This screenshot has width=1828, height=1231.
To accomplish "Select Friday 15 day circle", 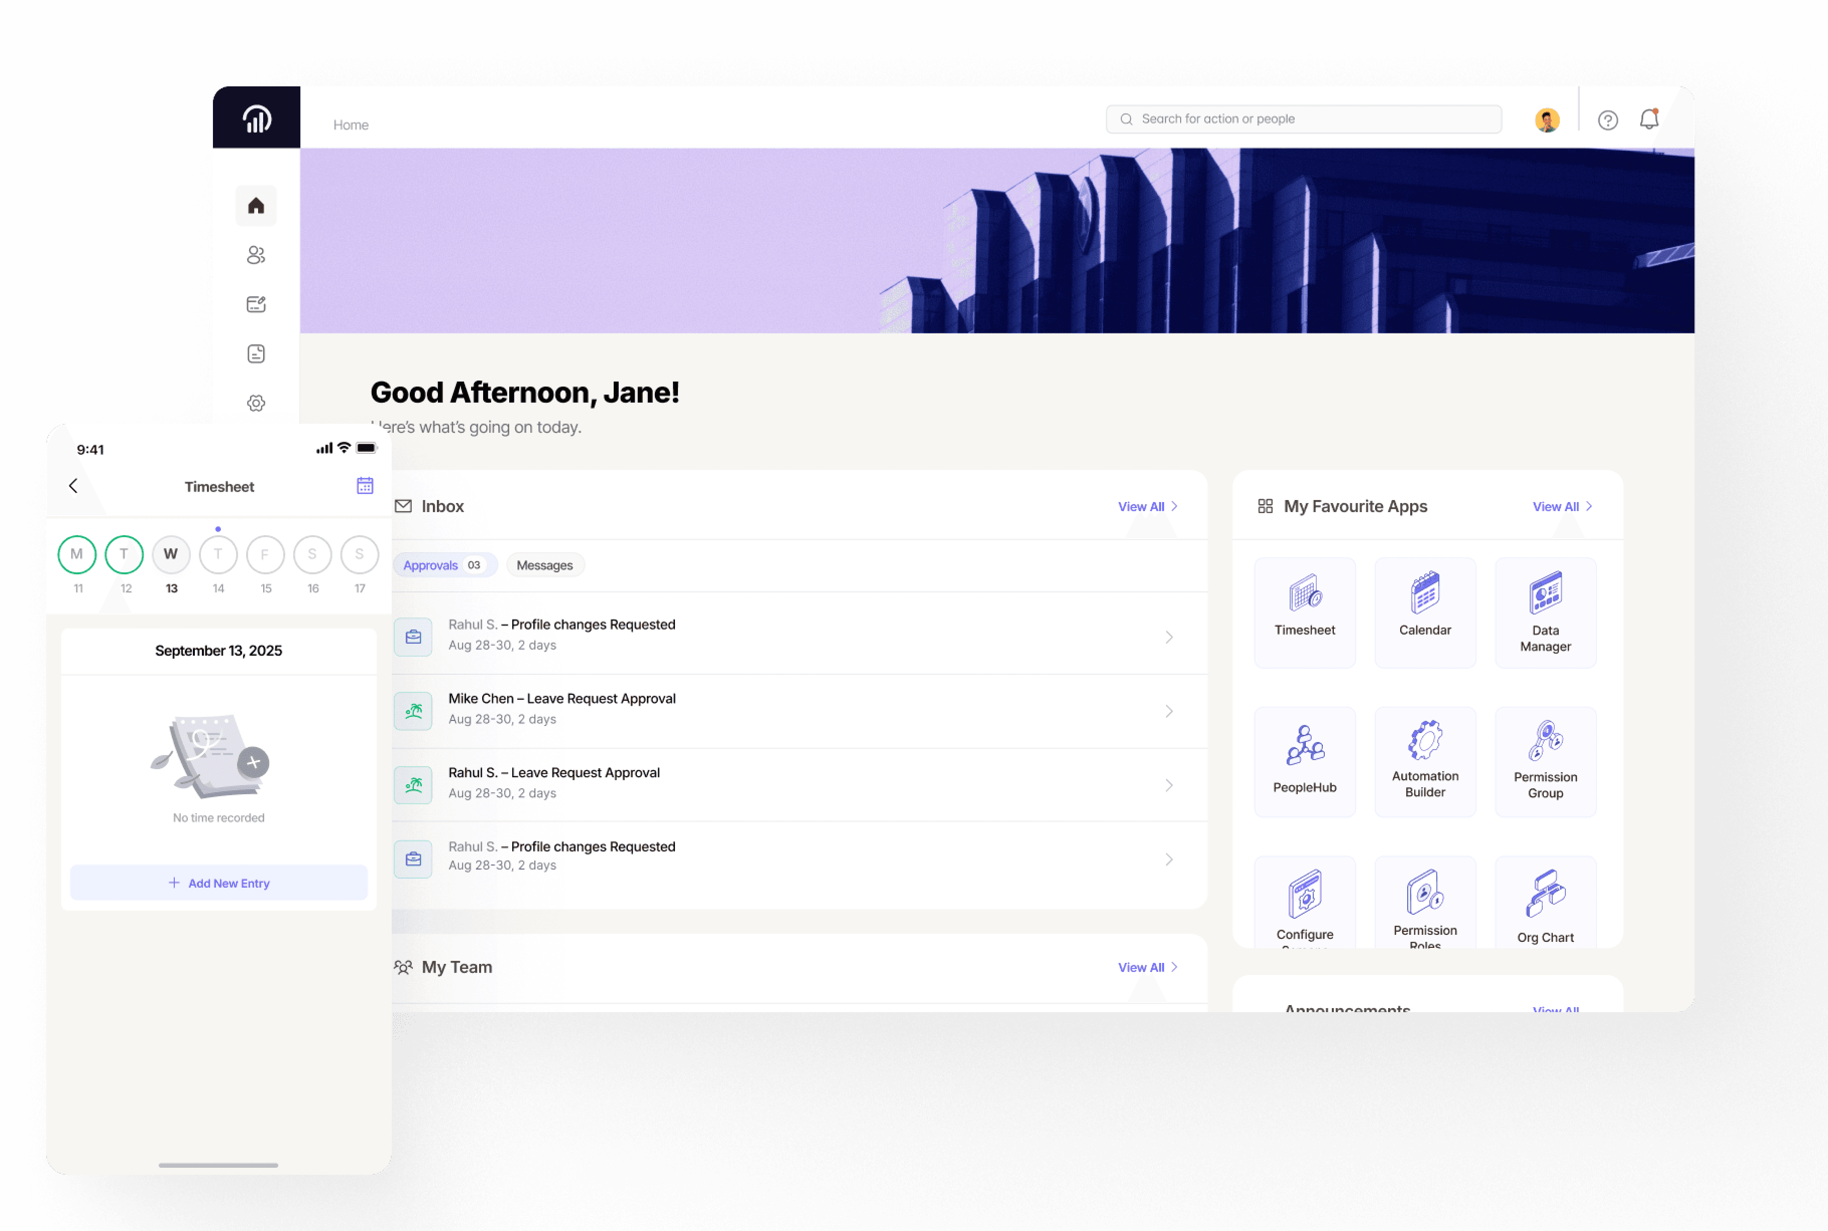I will click(x=265, y=554).
